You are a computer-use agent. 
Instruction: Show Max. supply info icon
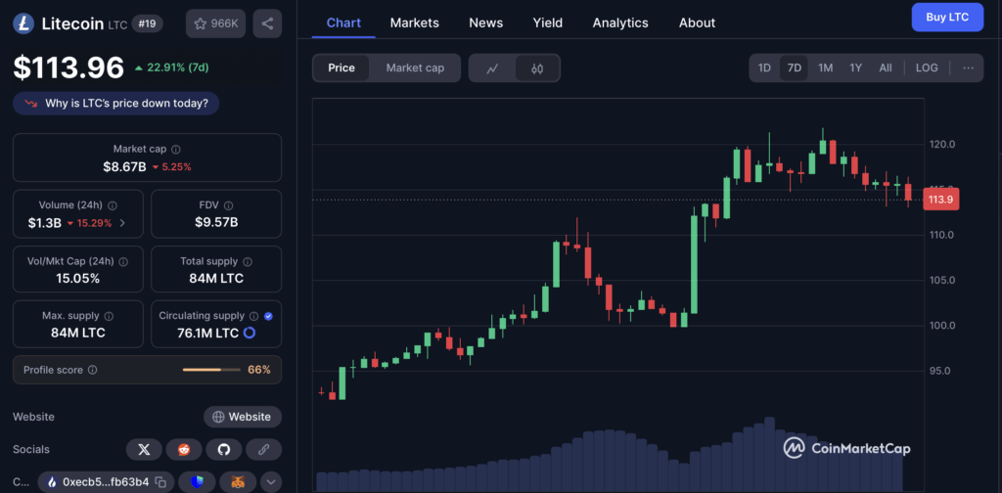point(109,316)
